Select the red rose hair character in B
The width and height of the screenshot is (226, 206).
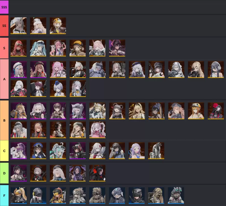point(216,111)
